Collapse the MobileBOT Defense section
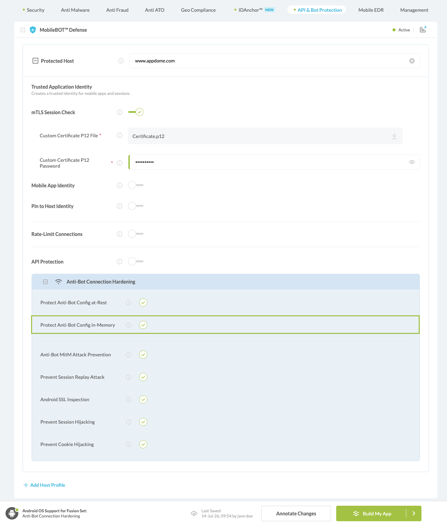The width and height of the screenshot is (447, 524). click(23, 30)
